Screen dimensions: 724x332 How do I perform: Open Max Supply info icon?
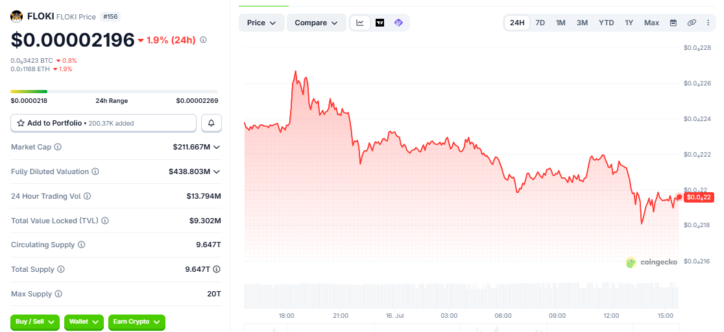tap(58, 293)
